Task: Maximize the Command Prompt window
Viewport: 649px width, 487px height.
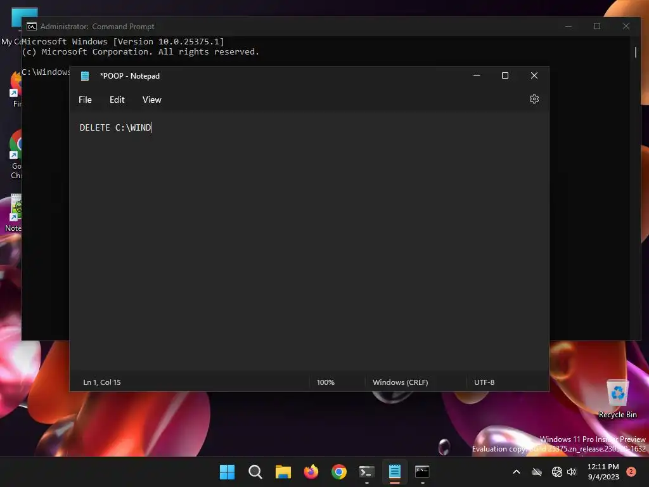Action: pos(597,26)
